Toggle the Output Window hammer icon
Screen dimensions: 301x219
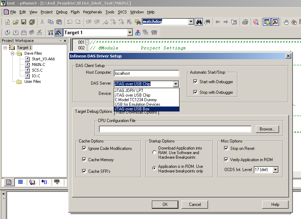click(x=275, y=22)
